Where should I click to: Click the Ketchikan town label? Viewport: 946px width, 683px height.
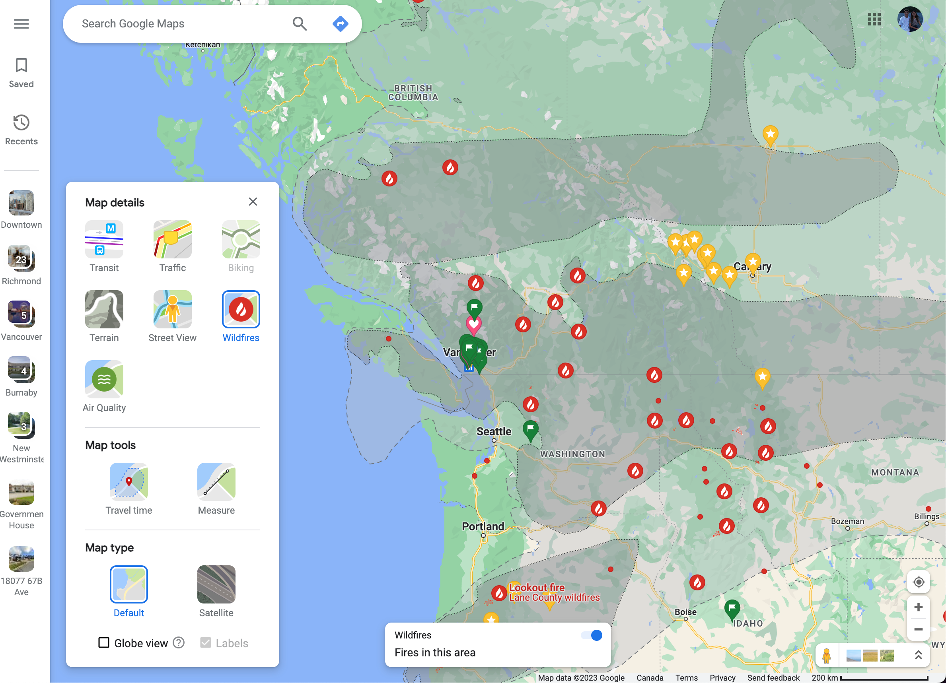(x=203, y=45)
